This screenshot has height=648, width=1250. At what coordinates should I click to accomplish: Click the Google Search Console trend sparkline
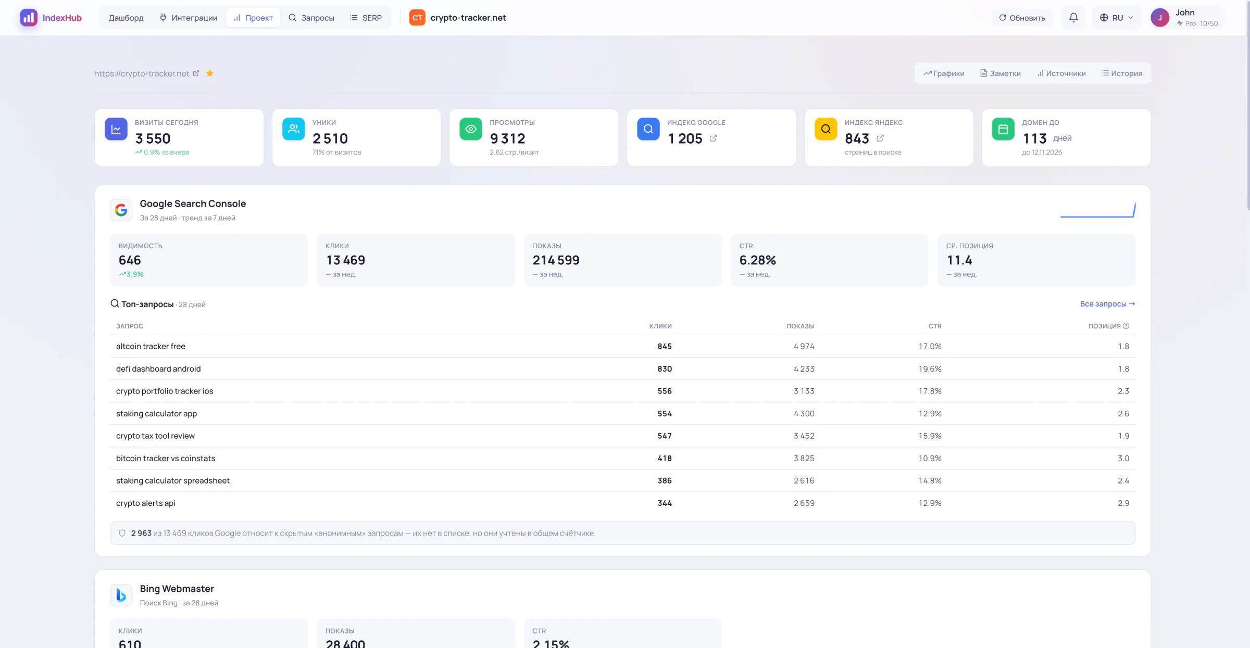(x=1098, y=210)
